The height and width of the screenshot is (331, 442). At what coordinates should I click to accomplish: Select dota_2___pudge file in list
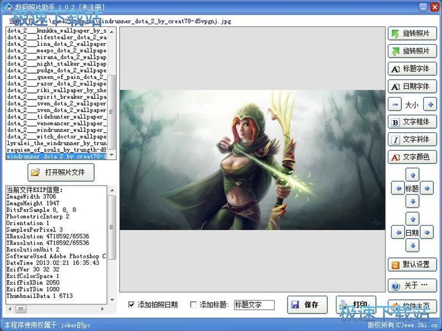[x=57, y=71]
